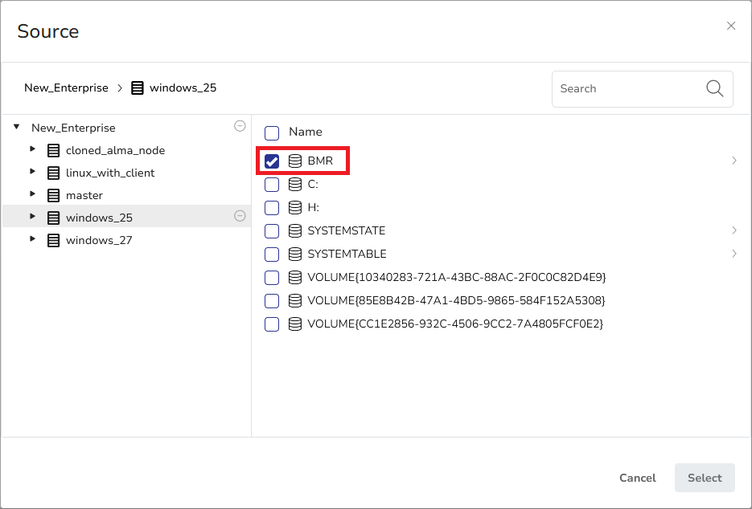
Task: Click the server icon for linux_with_client
Action: (x=54, y=173)
